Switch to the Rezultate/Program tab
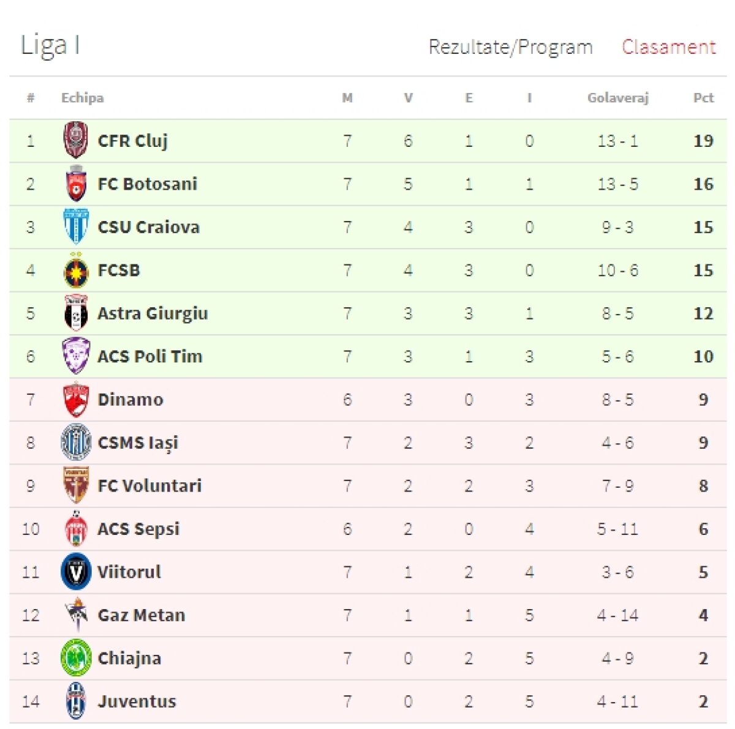The width and height of the screenshot is (735, 729). tap(510, 47)
